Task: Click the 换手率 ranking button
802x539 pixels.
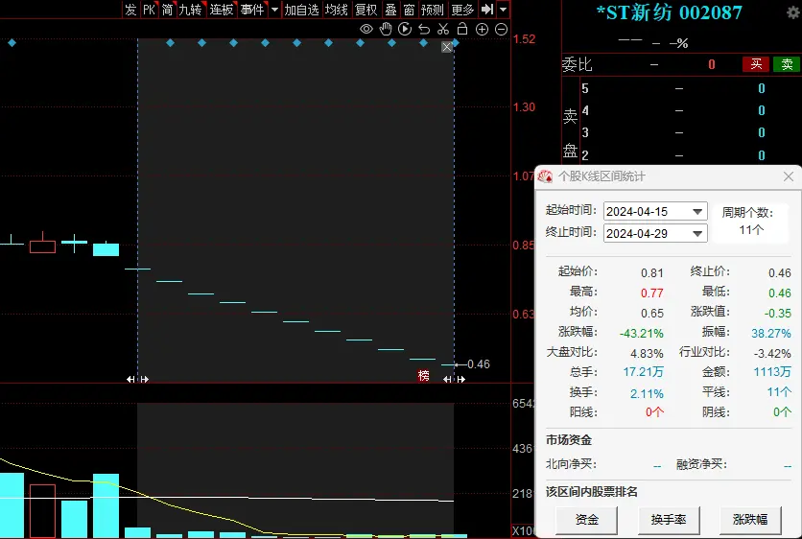Action: click(669, 520)
